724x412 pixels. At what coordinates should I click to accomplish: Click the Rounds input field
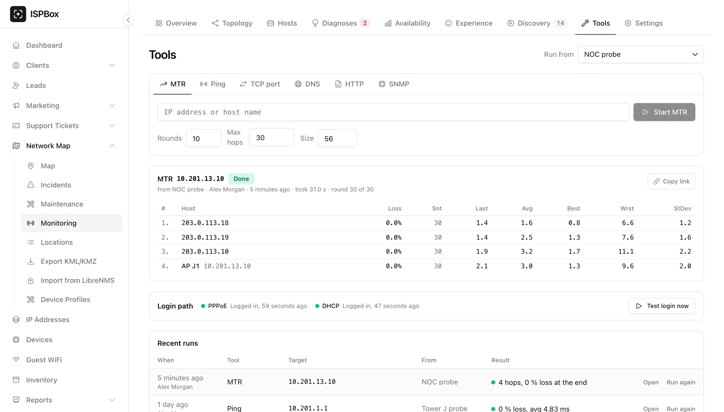pos(203,138)
